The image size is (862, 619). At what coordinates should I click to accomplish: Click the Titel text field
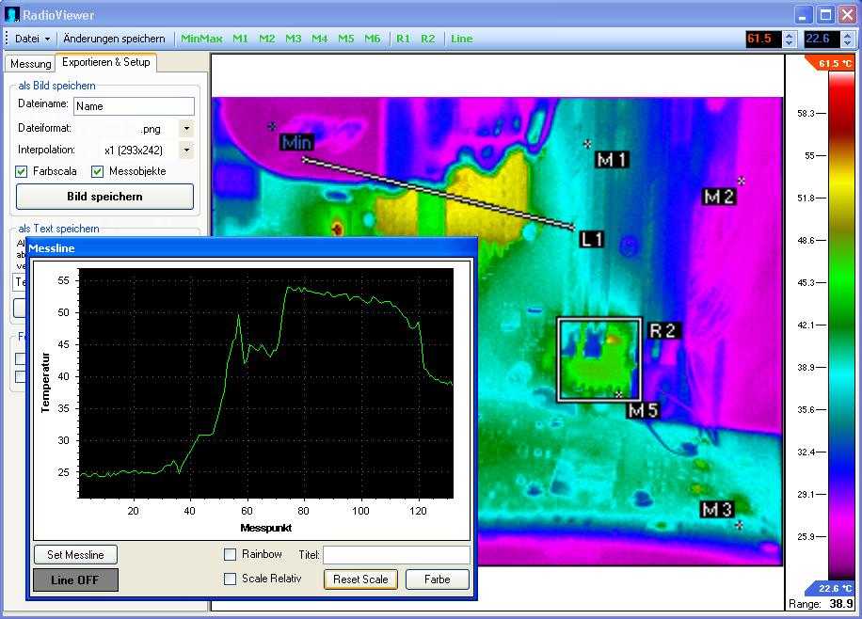point(396,555)
